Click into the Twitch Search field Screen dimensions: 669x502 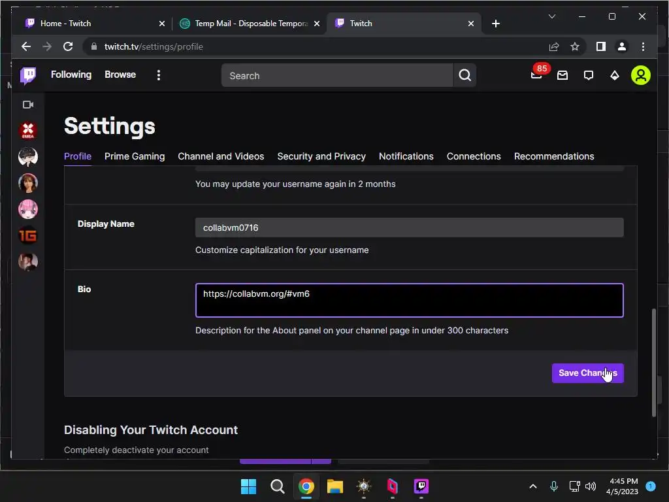point(337,76)
